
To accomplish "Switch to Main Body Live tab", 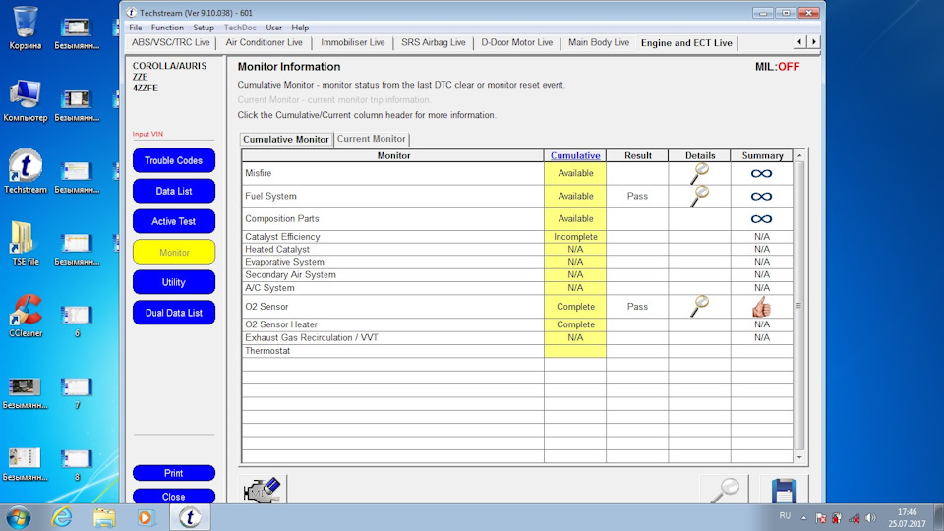I will pos(599,42).
